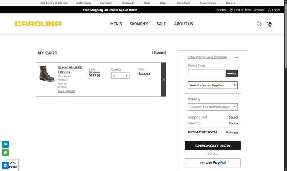Open the Shipping method dropdown
Viewport: 287px width, 171px height.
coord(213,107)
